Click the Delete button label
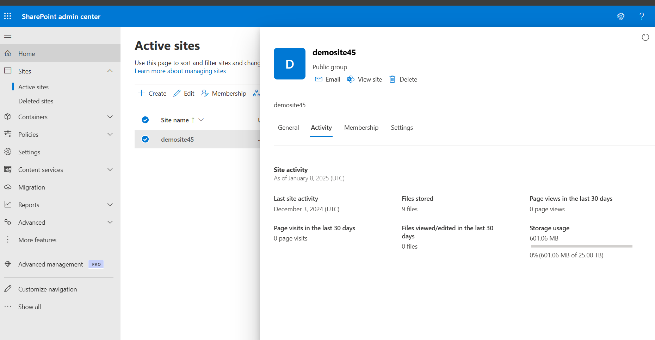Image resolution: width=655 pixels, height=340 pixels. click(x=408, y=79)
